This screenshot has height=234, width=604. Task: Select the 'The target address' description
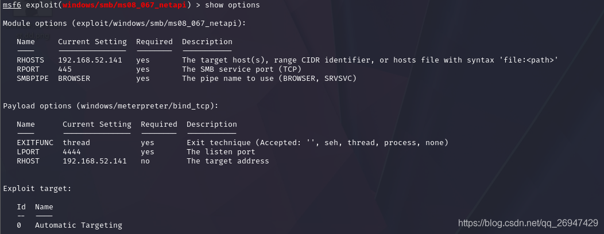[x=228, y=161]
